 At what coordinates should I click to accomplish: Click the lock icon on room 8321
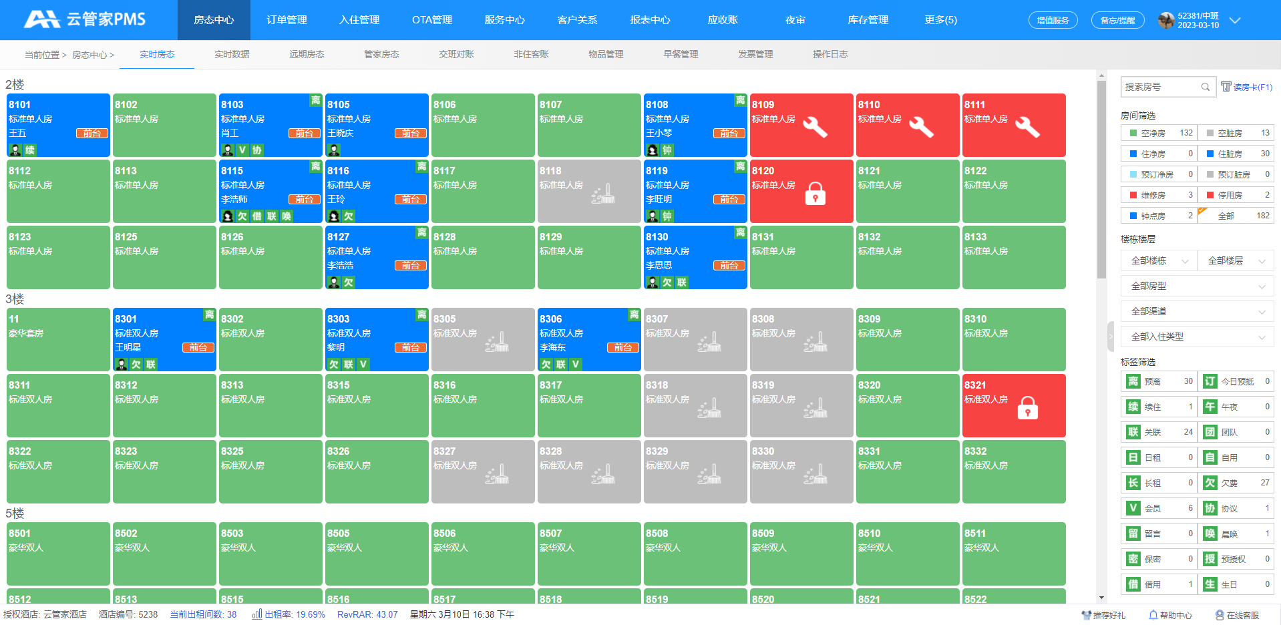[1027, 408]
